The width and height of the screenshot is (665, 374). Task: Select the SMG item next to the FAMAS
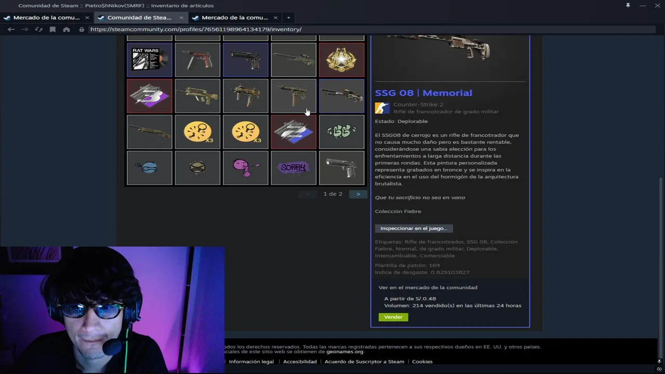pos(245,96)
